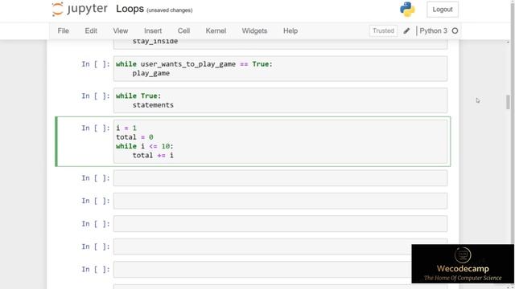The height and width of the screenshot is (289, 515).
Task: Click the unsaved changes status text
Action: pos(170,10)
